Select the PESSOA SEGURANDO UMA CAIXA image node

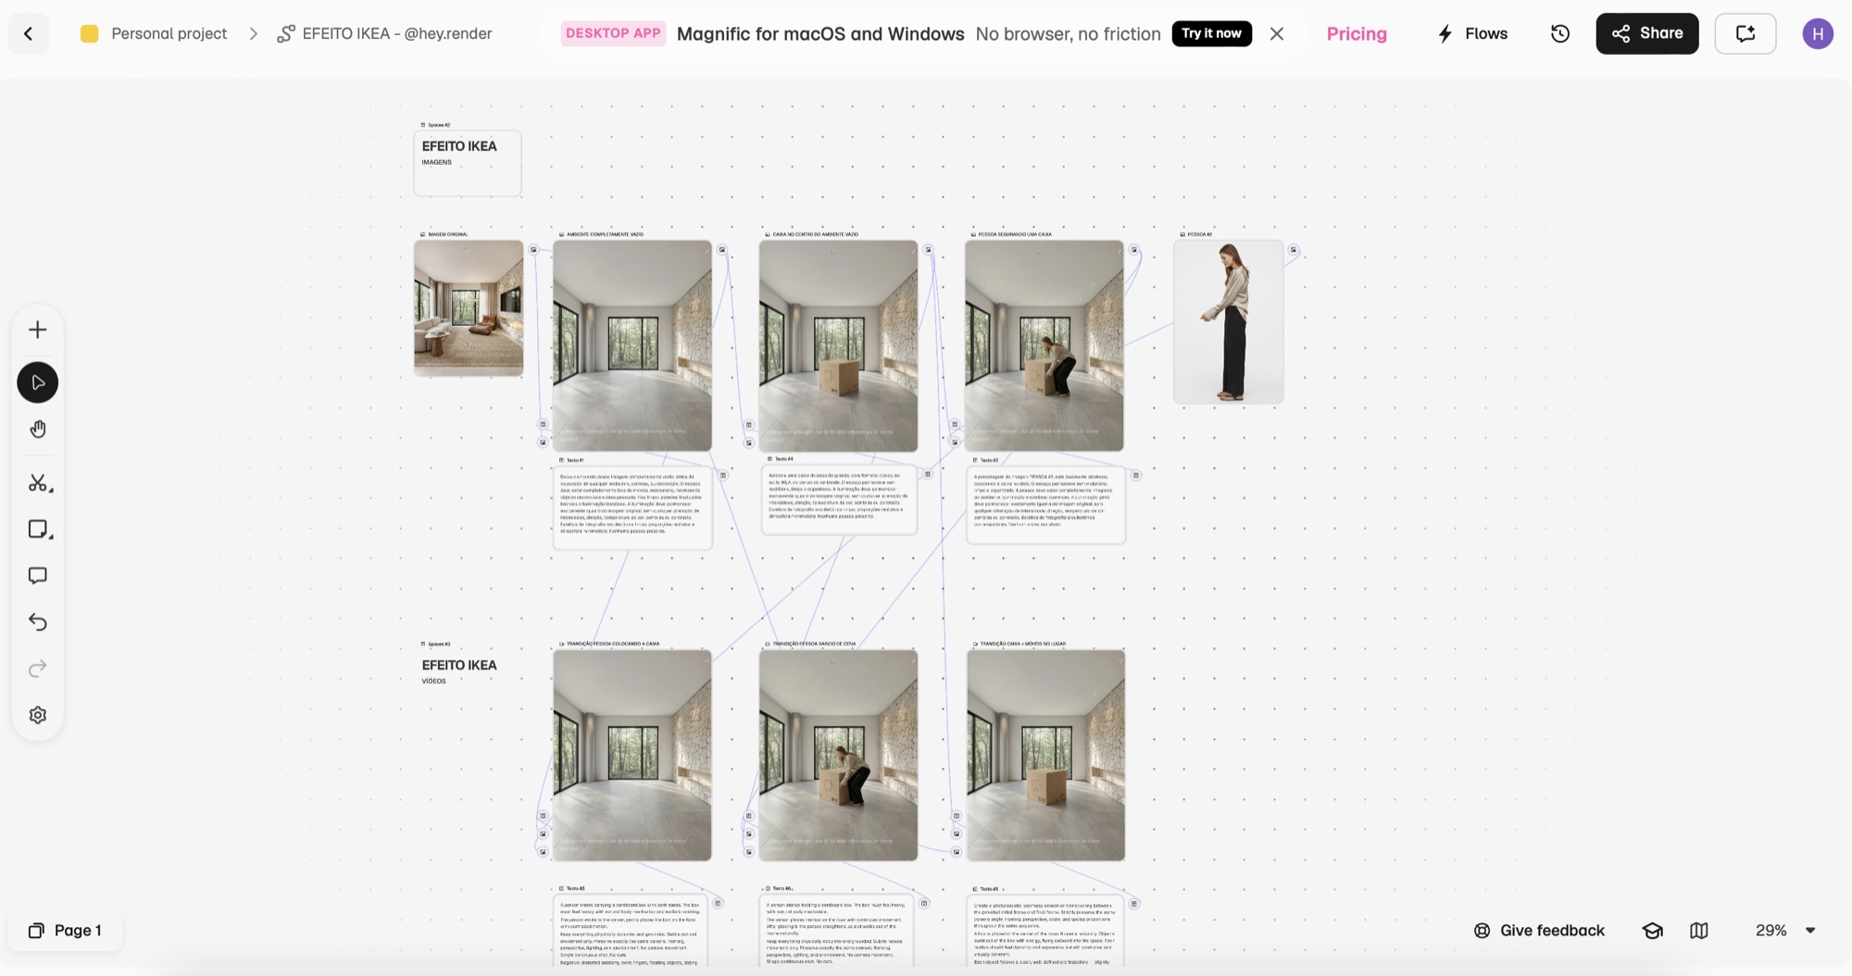tap(1045, 345)
